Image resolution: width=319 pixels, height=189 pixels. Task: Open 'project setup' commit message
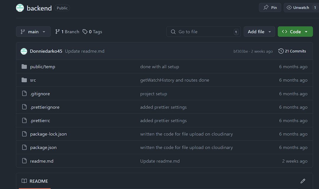pyautogui.click(x=154, y=93)
